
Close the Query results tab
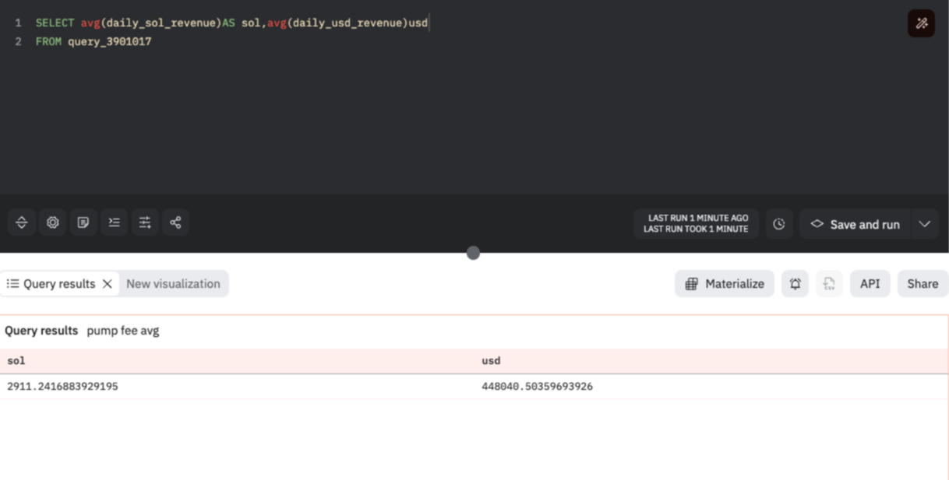coord(108,284)
